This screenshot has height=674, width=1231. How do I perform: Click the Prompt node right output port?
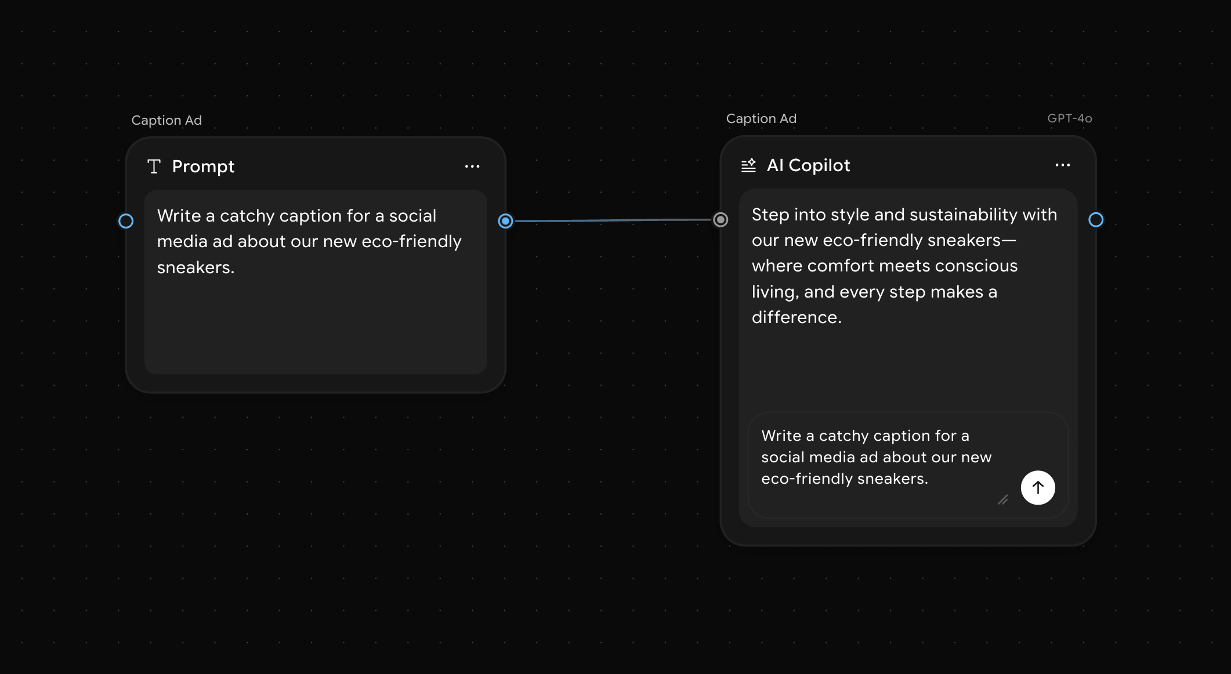click(505, 221)
